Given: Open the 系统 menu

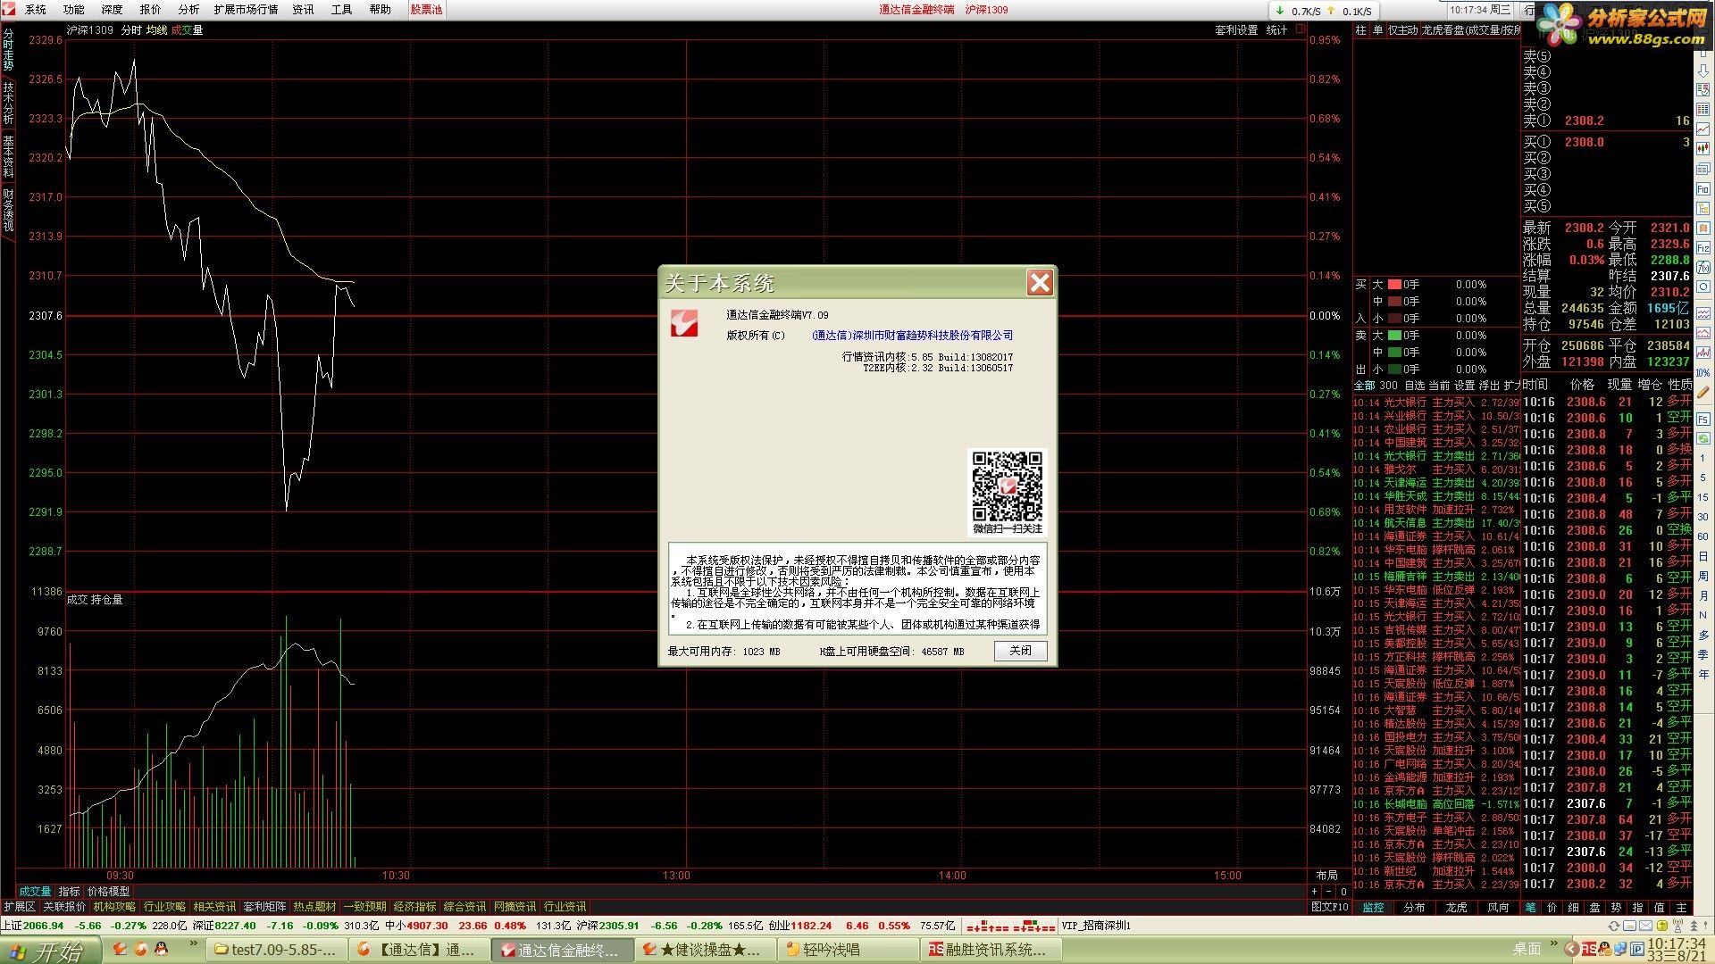Looking at the screenshot, I should coord(36,10).
